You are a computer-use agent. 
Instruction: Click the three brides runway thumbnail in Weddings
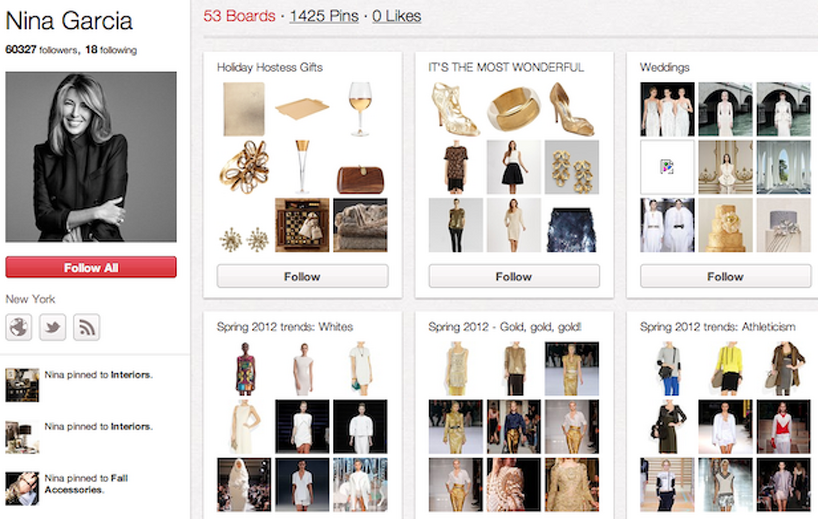tap(667, 109)
